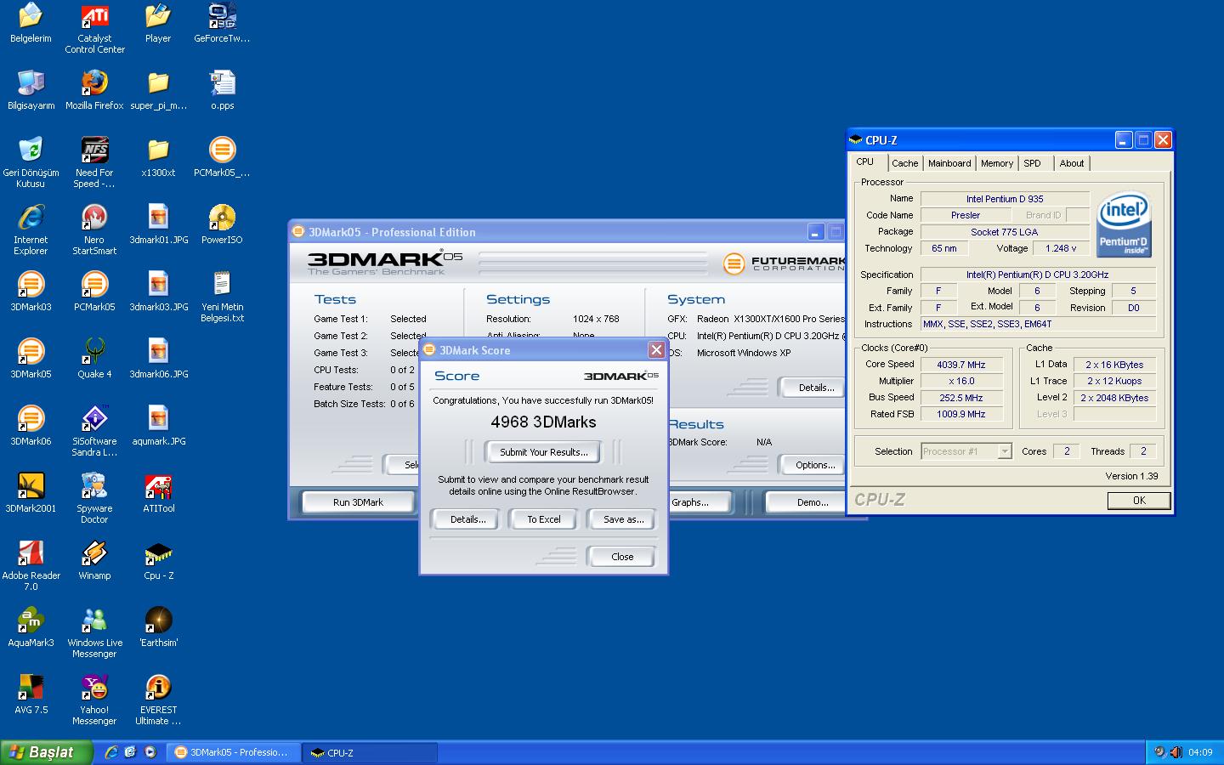Click the Intel Pentium D 935 name field
Viewport: 1224px width, 765px height.
[x=1005, y=199]
